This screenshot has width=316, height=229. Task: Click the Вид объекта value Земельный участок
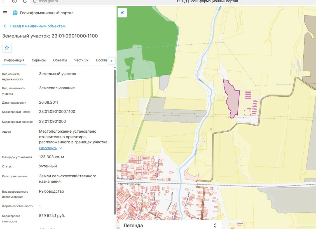point(57,74)
